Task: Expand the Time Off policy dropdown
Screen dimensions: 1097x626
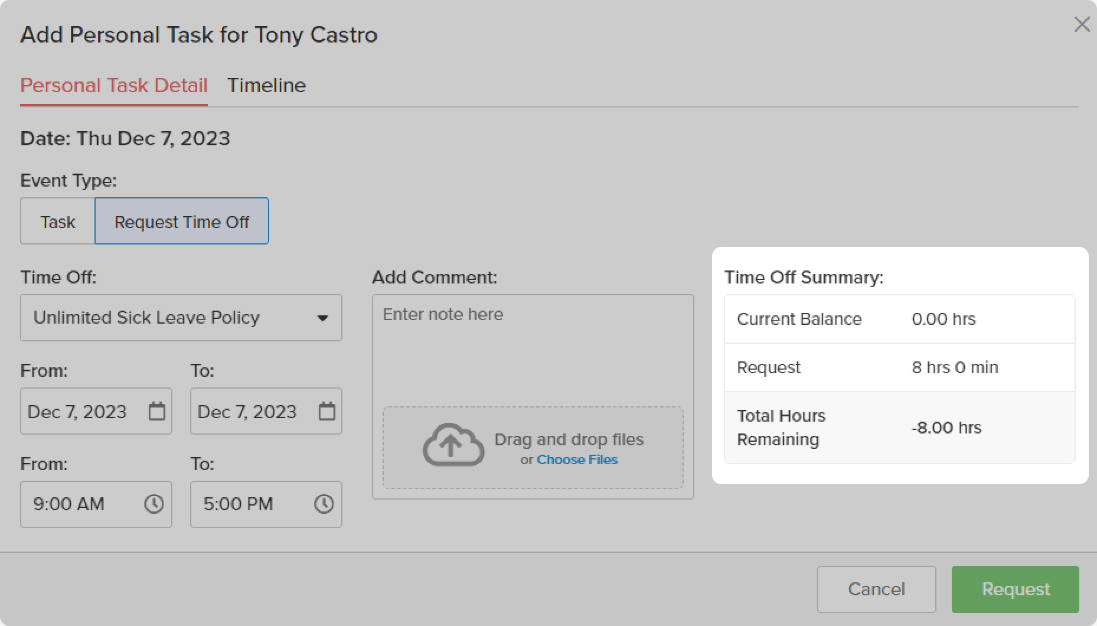Action: (x=181, y=318)
